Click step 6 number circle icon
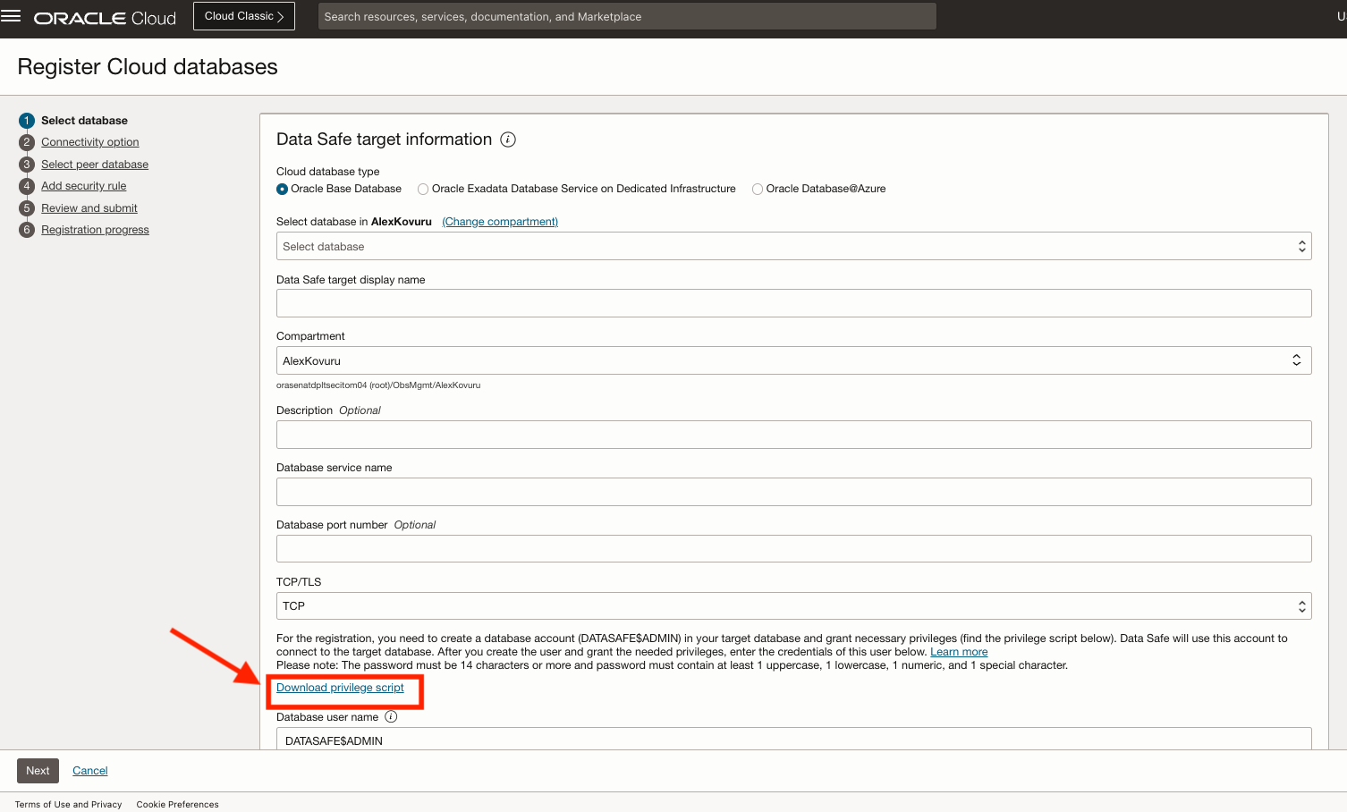 point(27,230)
